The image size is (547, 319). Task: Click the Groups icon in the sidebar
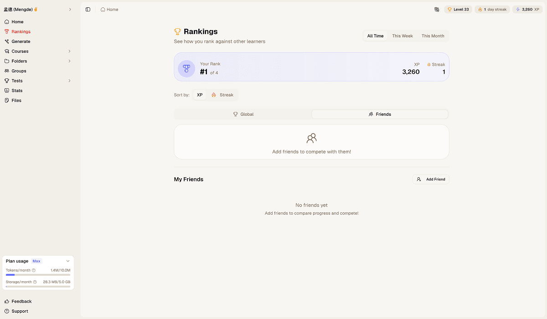[x=6, y=71]
